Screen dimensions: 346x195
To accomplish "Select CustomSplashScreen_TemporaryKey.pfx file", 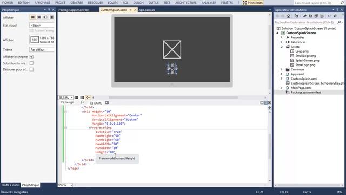I will click(x=317, y=83).
